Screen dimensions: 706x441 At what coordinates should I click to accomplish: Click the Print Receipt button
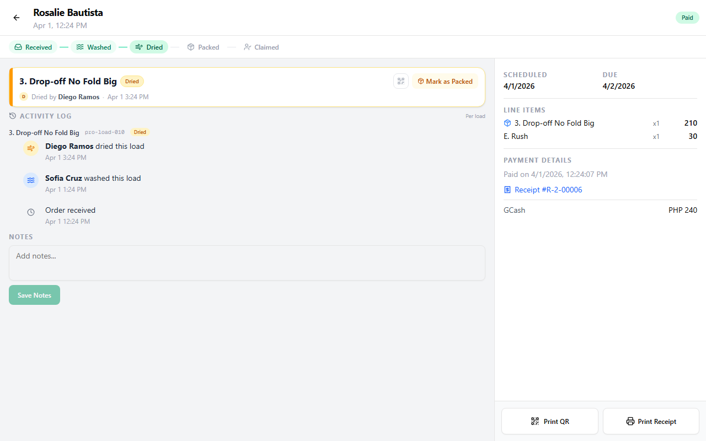(x=651, y=421)
